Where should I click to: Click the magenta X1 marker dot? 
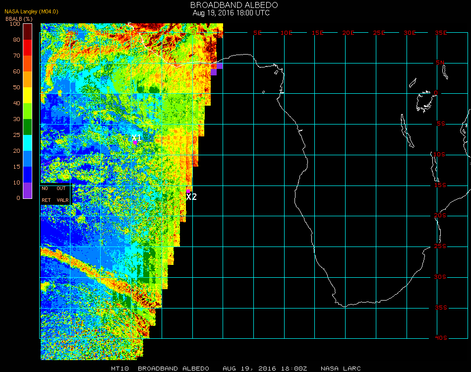tap(135, 142)
